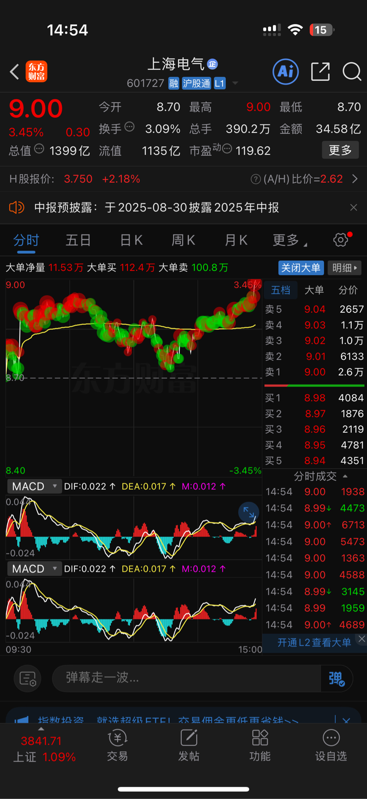Expand stock code dropdown arrow
The height and width of the screenshot is (799, 367).
point(235,83)
